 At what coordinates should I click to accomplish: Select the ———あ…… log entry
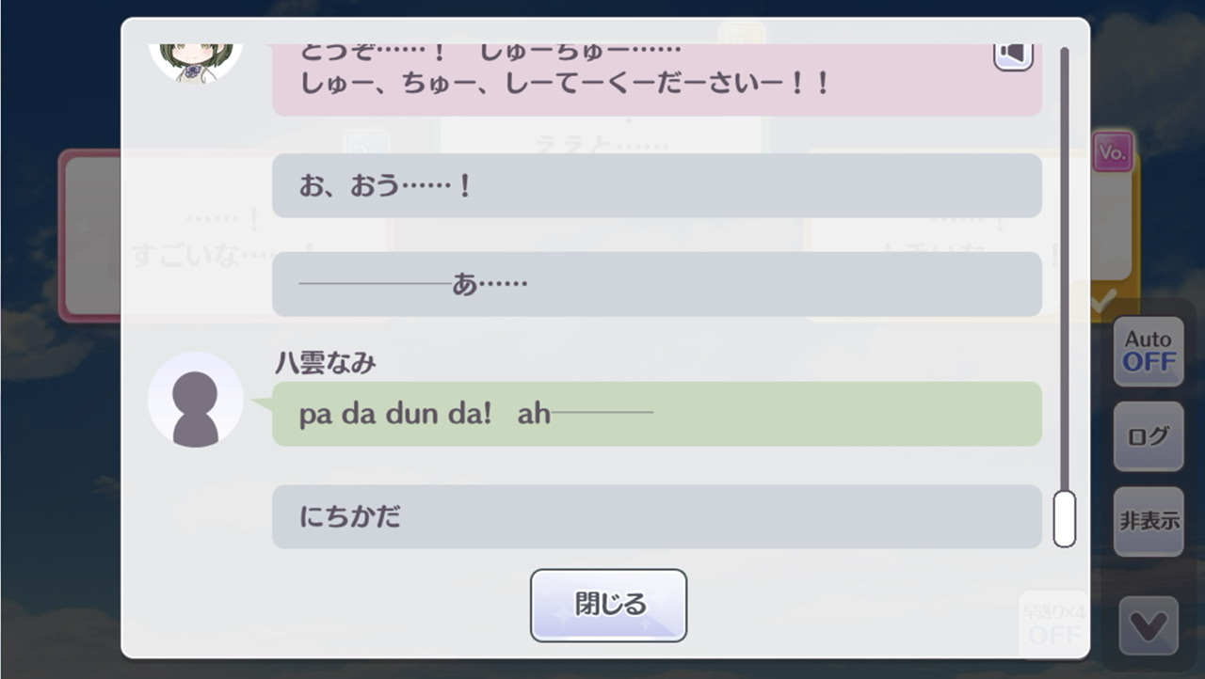657,284
